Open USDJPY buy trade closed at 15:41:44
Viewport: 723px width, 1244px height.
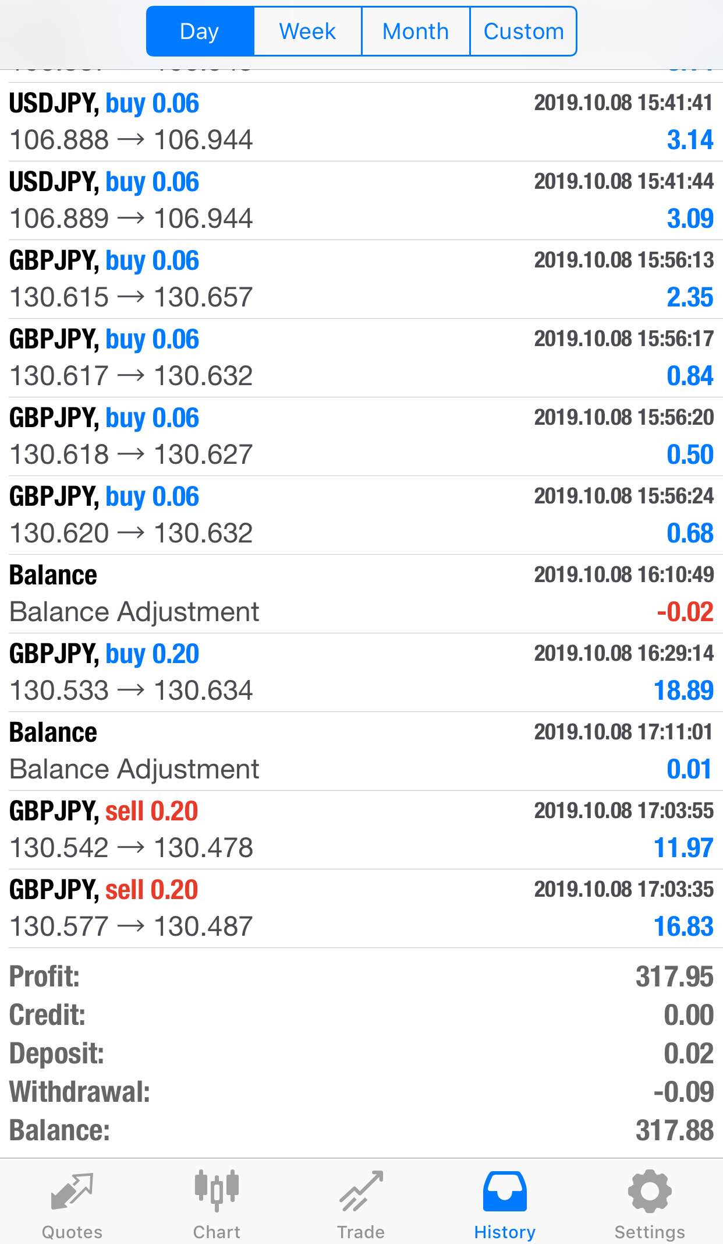(x=361, y=200)
